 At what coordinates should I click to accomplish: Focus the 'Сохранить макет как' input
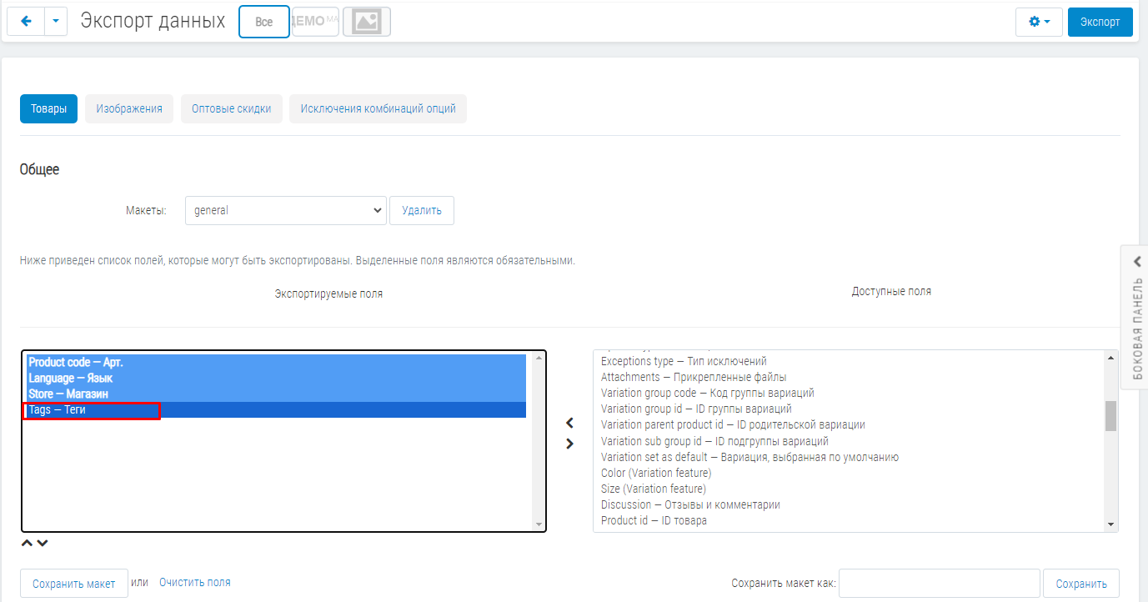940,584
